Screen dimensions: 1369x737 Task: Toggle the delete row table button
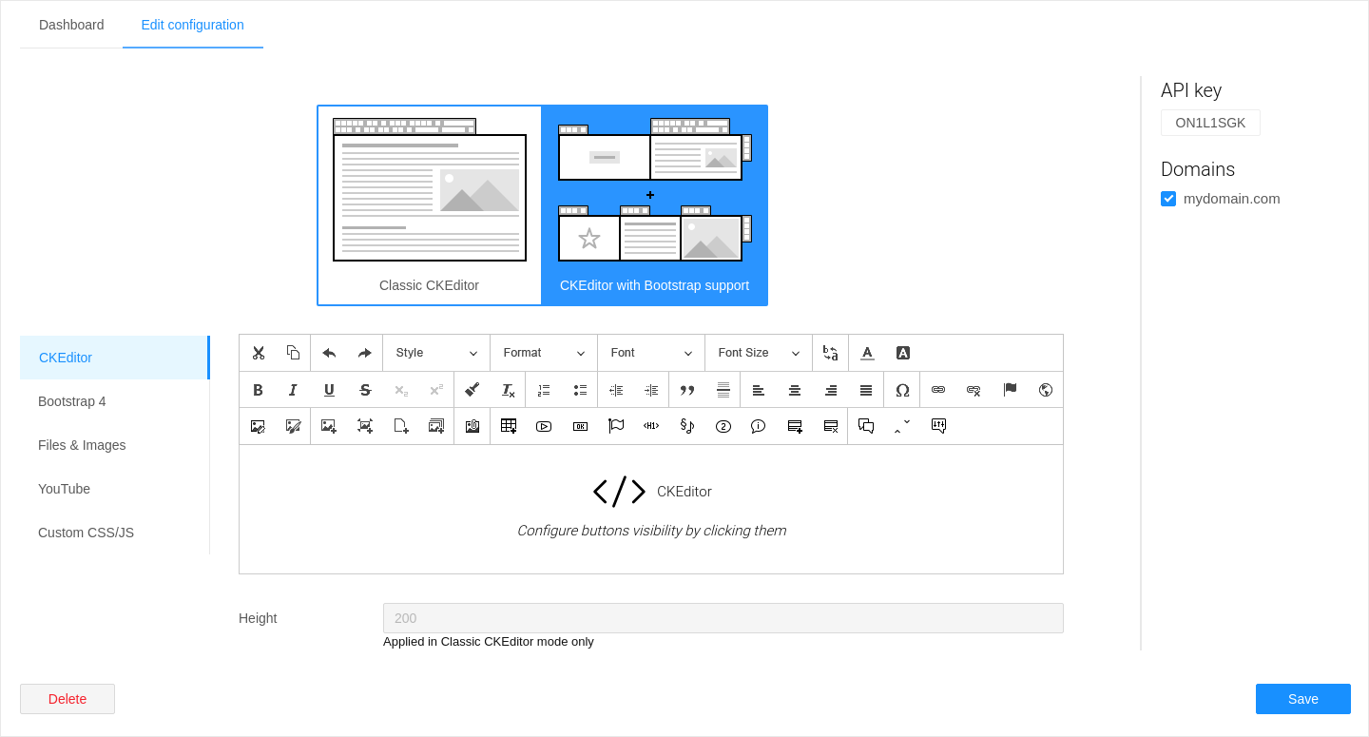(831, 426)
